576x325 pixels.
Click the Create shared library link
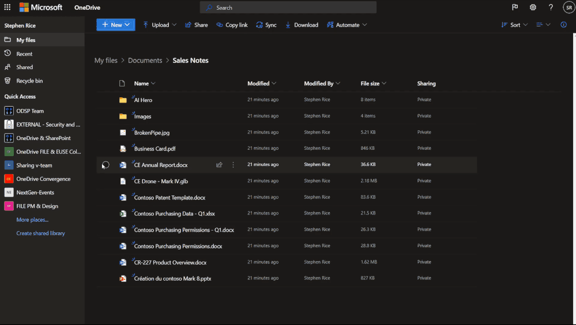[40, 233]
